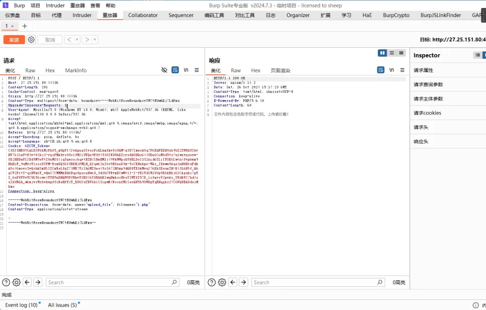
Task: Switch to Collaborator tab
Action: (x=143, y=15)
